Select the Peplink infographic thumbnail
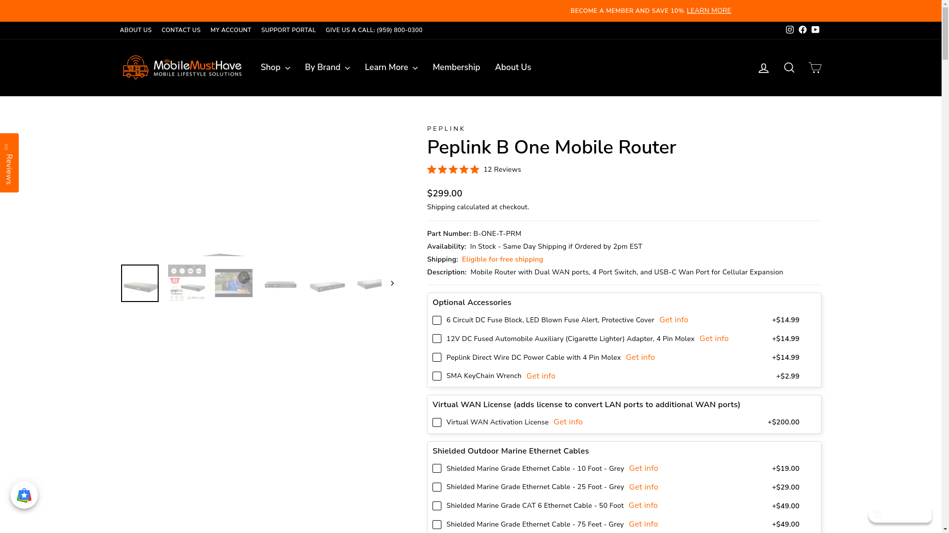949x533 pixels. [187, 283]
